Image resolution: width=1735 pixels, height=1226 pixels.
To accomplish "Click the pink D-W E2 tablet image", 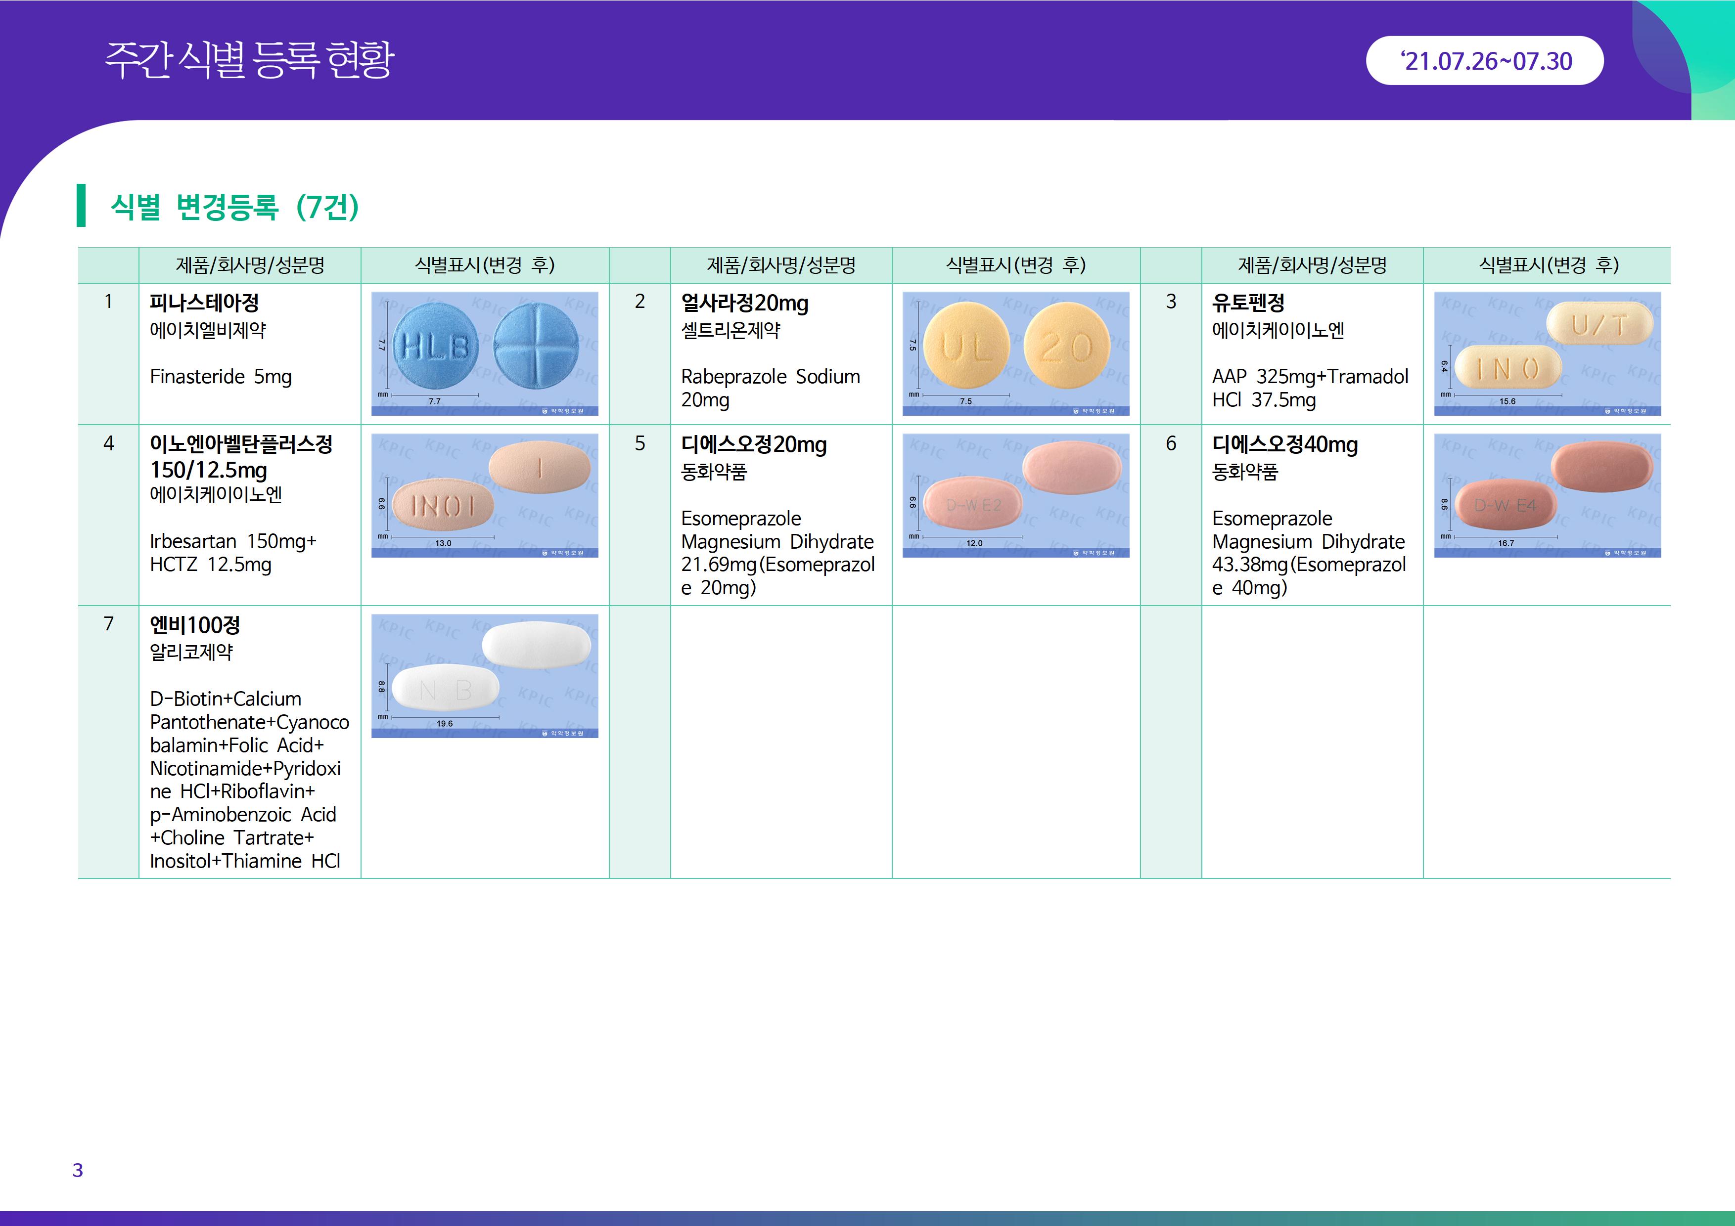I will [x=1015, y=495].
